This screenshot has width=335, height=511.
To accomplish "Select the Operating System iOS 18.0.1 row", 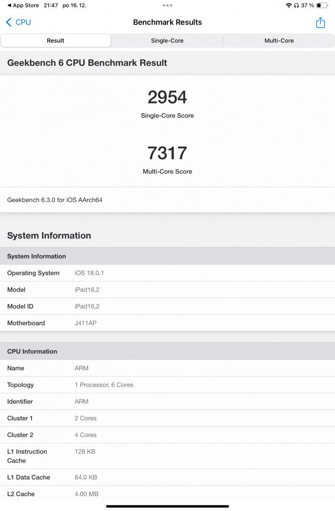I will [167, 273].
